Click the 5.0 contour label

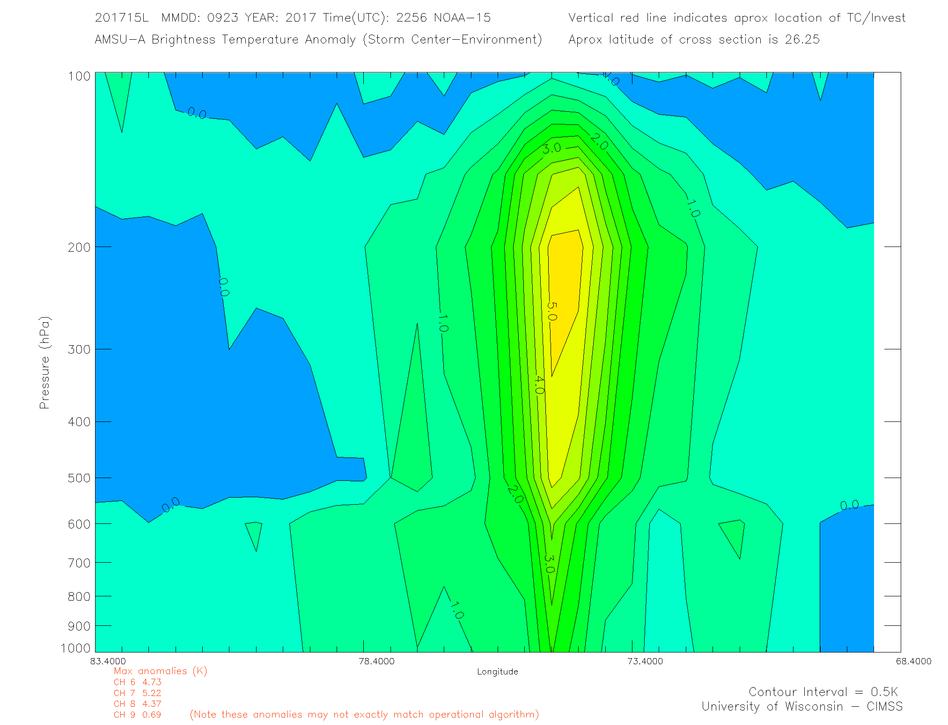click(x=551, y=312)
